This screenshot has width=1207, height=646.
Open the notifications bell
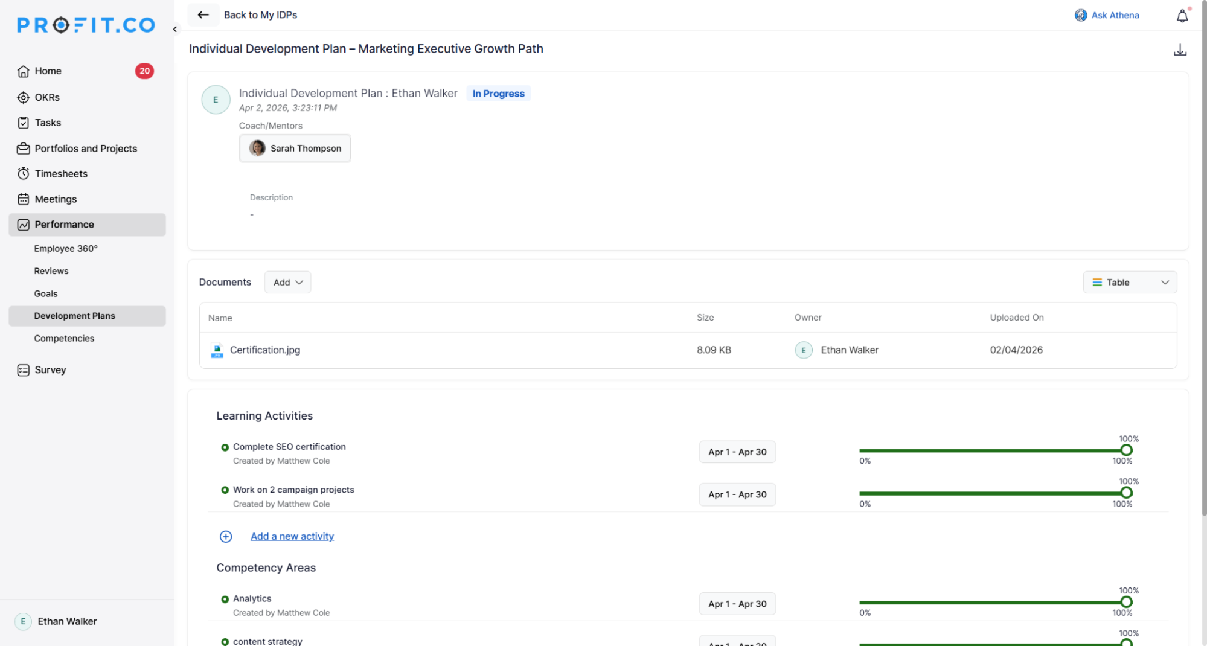[x=1182, y=16]
